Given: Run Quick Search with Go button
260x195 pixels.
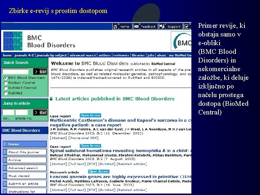Looking at the screenshot, I should [x=40, y=71].
